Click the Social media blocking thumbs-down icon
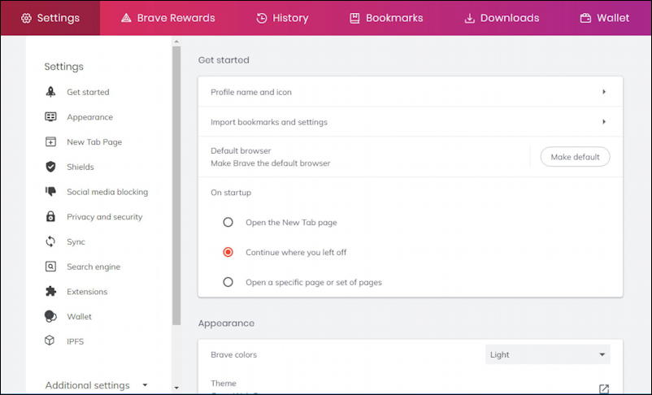Image resolution: width=652 pixels, height=395 pixels. (x=50, y=191)
